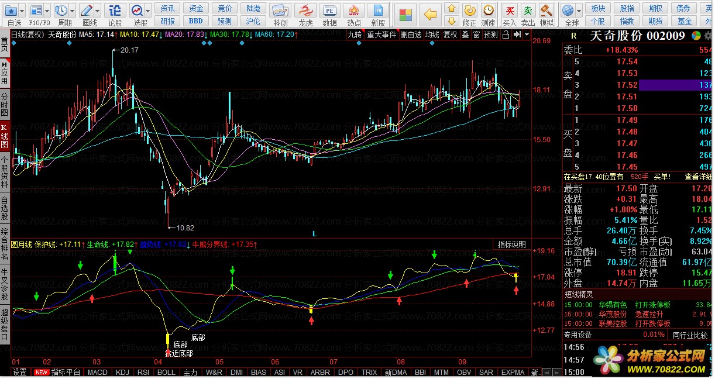This screenshot has height=379, width=715.
Task: Click the yellow back arrow icon
Action: coord(431,13)
